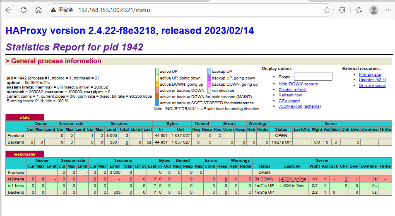
Task: Click the External resources label
Action: point(361,68)
